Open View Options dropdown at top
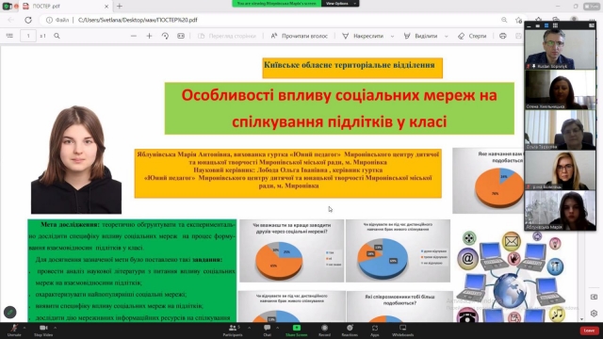603x339 pixels. (x=340, y=4)
